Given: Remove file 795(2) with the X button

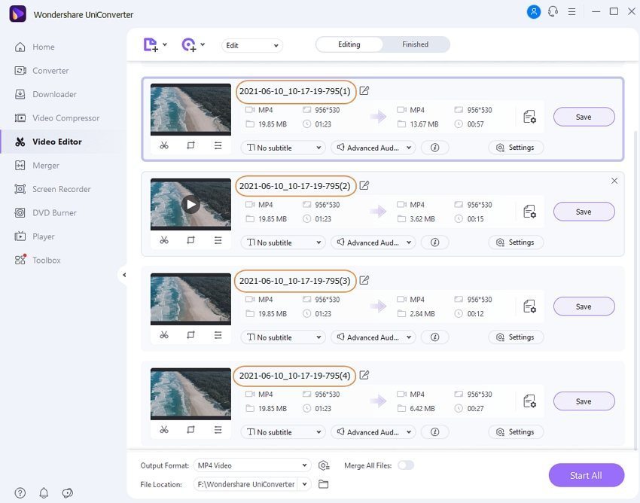Looking at the screenshot, I should point(614,181).
